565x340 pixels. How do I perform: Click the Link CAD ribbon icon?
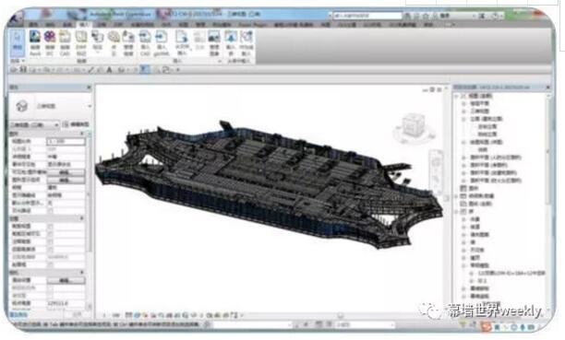[65, 43]
